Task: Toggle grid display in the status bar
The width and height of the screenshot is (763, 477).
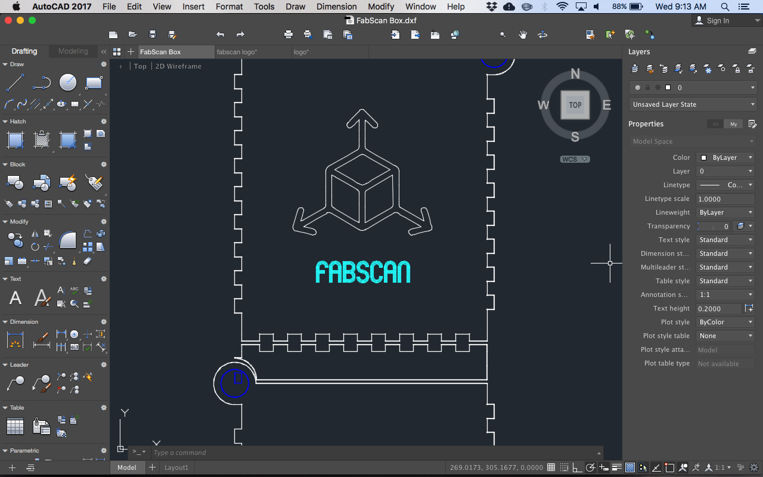Action: click(x=551, y=467)
